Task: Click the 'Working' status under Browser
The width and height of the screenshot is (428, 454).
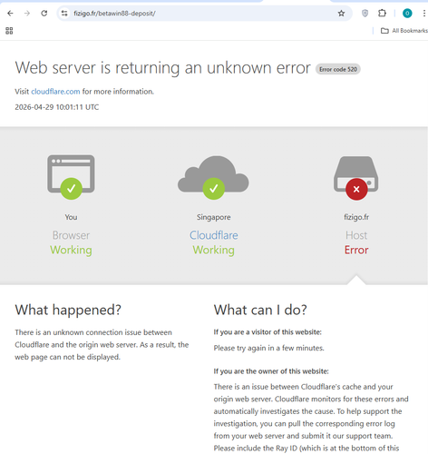Action: tap(71, 250)
